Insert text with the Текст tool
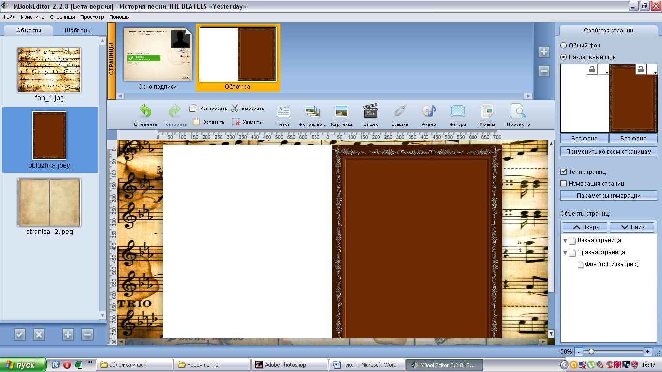 click(x=284, y=111)
